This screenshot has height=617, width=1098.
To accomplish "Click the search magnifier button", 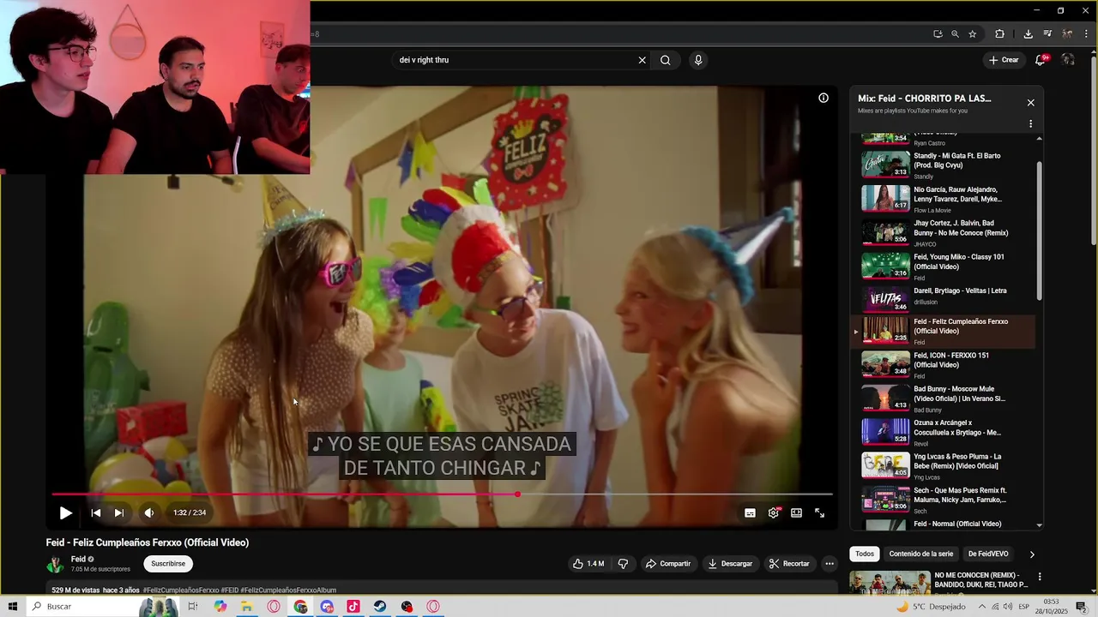I will pyautogui.click(x=665, y=60).
